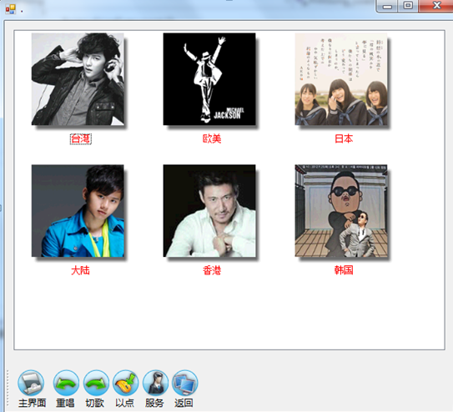453x412 pixels.
Task: Click the application icon in title bar
Action: coord(11,9)
